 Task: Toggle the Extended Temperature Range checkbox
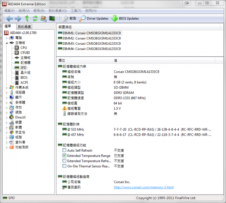[x=64, y=156]
